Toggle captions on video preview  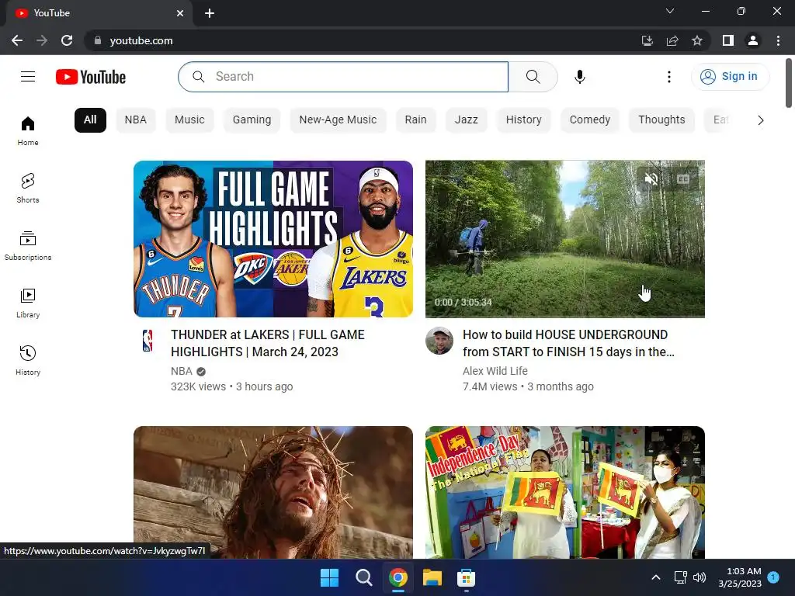pos(683,179)
